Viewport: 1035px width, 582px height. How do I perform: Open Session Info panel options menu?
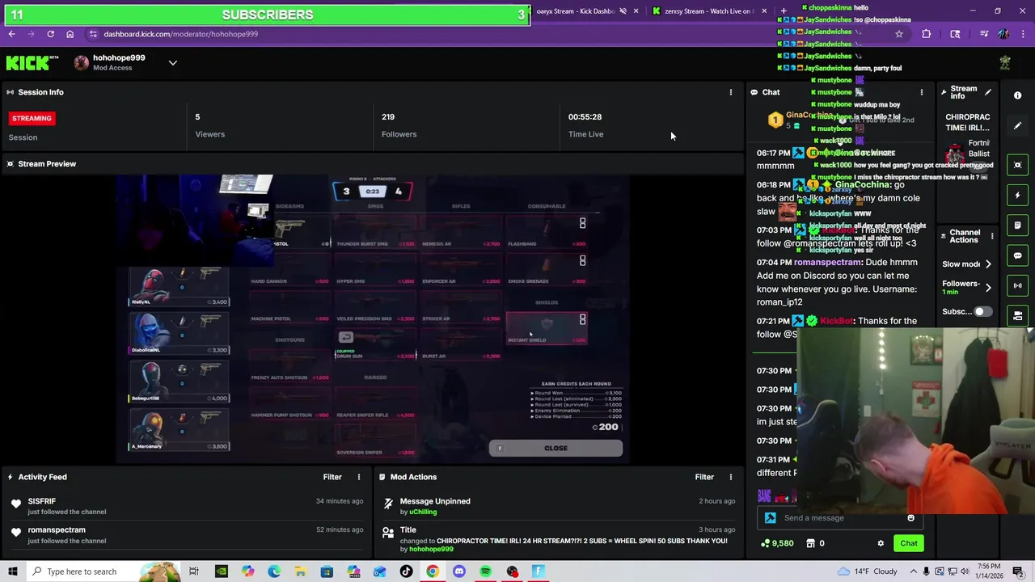[730, 92]
